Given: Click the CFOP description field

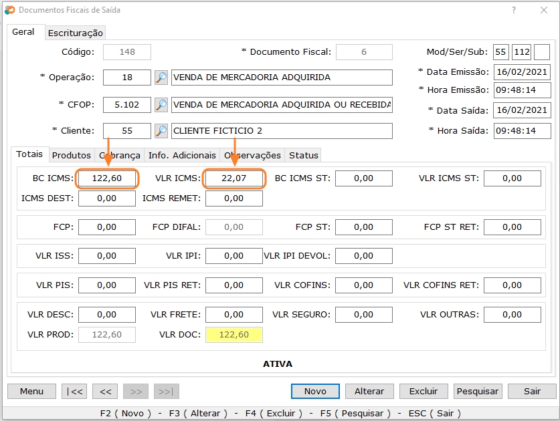Looking at the screenshot, I should pos(282,104).
